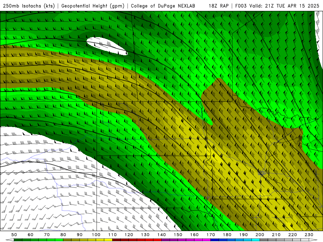Click the 90 label on the color scale
Image resolution: width=323 pixels, height=242 pixels.
tap(80, 235)
